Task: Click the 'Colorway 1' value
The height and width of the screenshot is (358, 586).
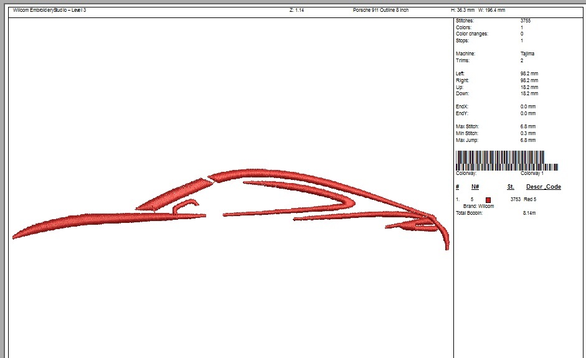Action: point(532,173)
